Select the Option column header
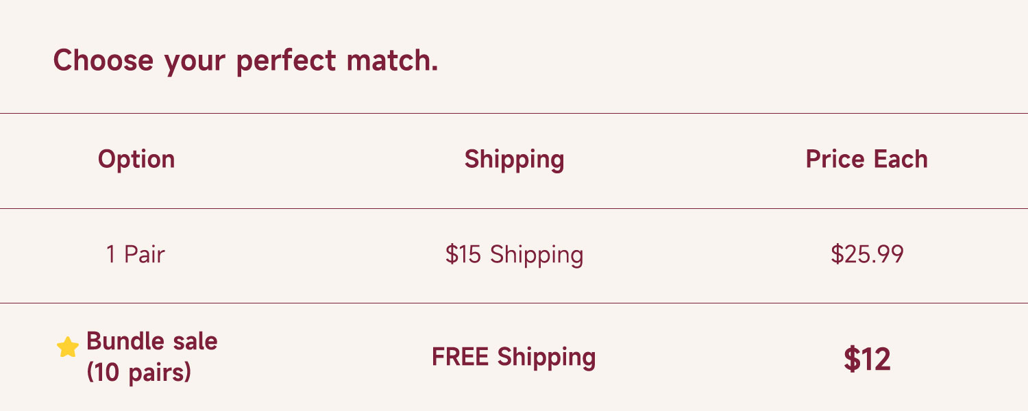This screenshot has height=411, width=1028. click(x=136, y=159)
